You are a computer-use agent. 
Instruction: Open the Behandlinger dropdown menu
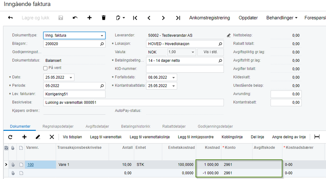tap(282, 18)
